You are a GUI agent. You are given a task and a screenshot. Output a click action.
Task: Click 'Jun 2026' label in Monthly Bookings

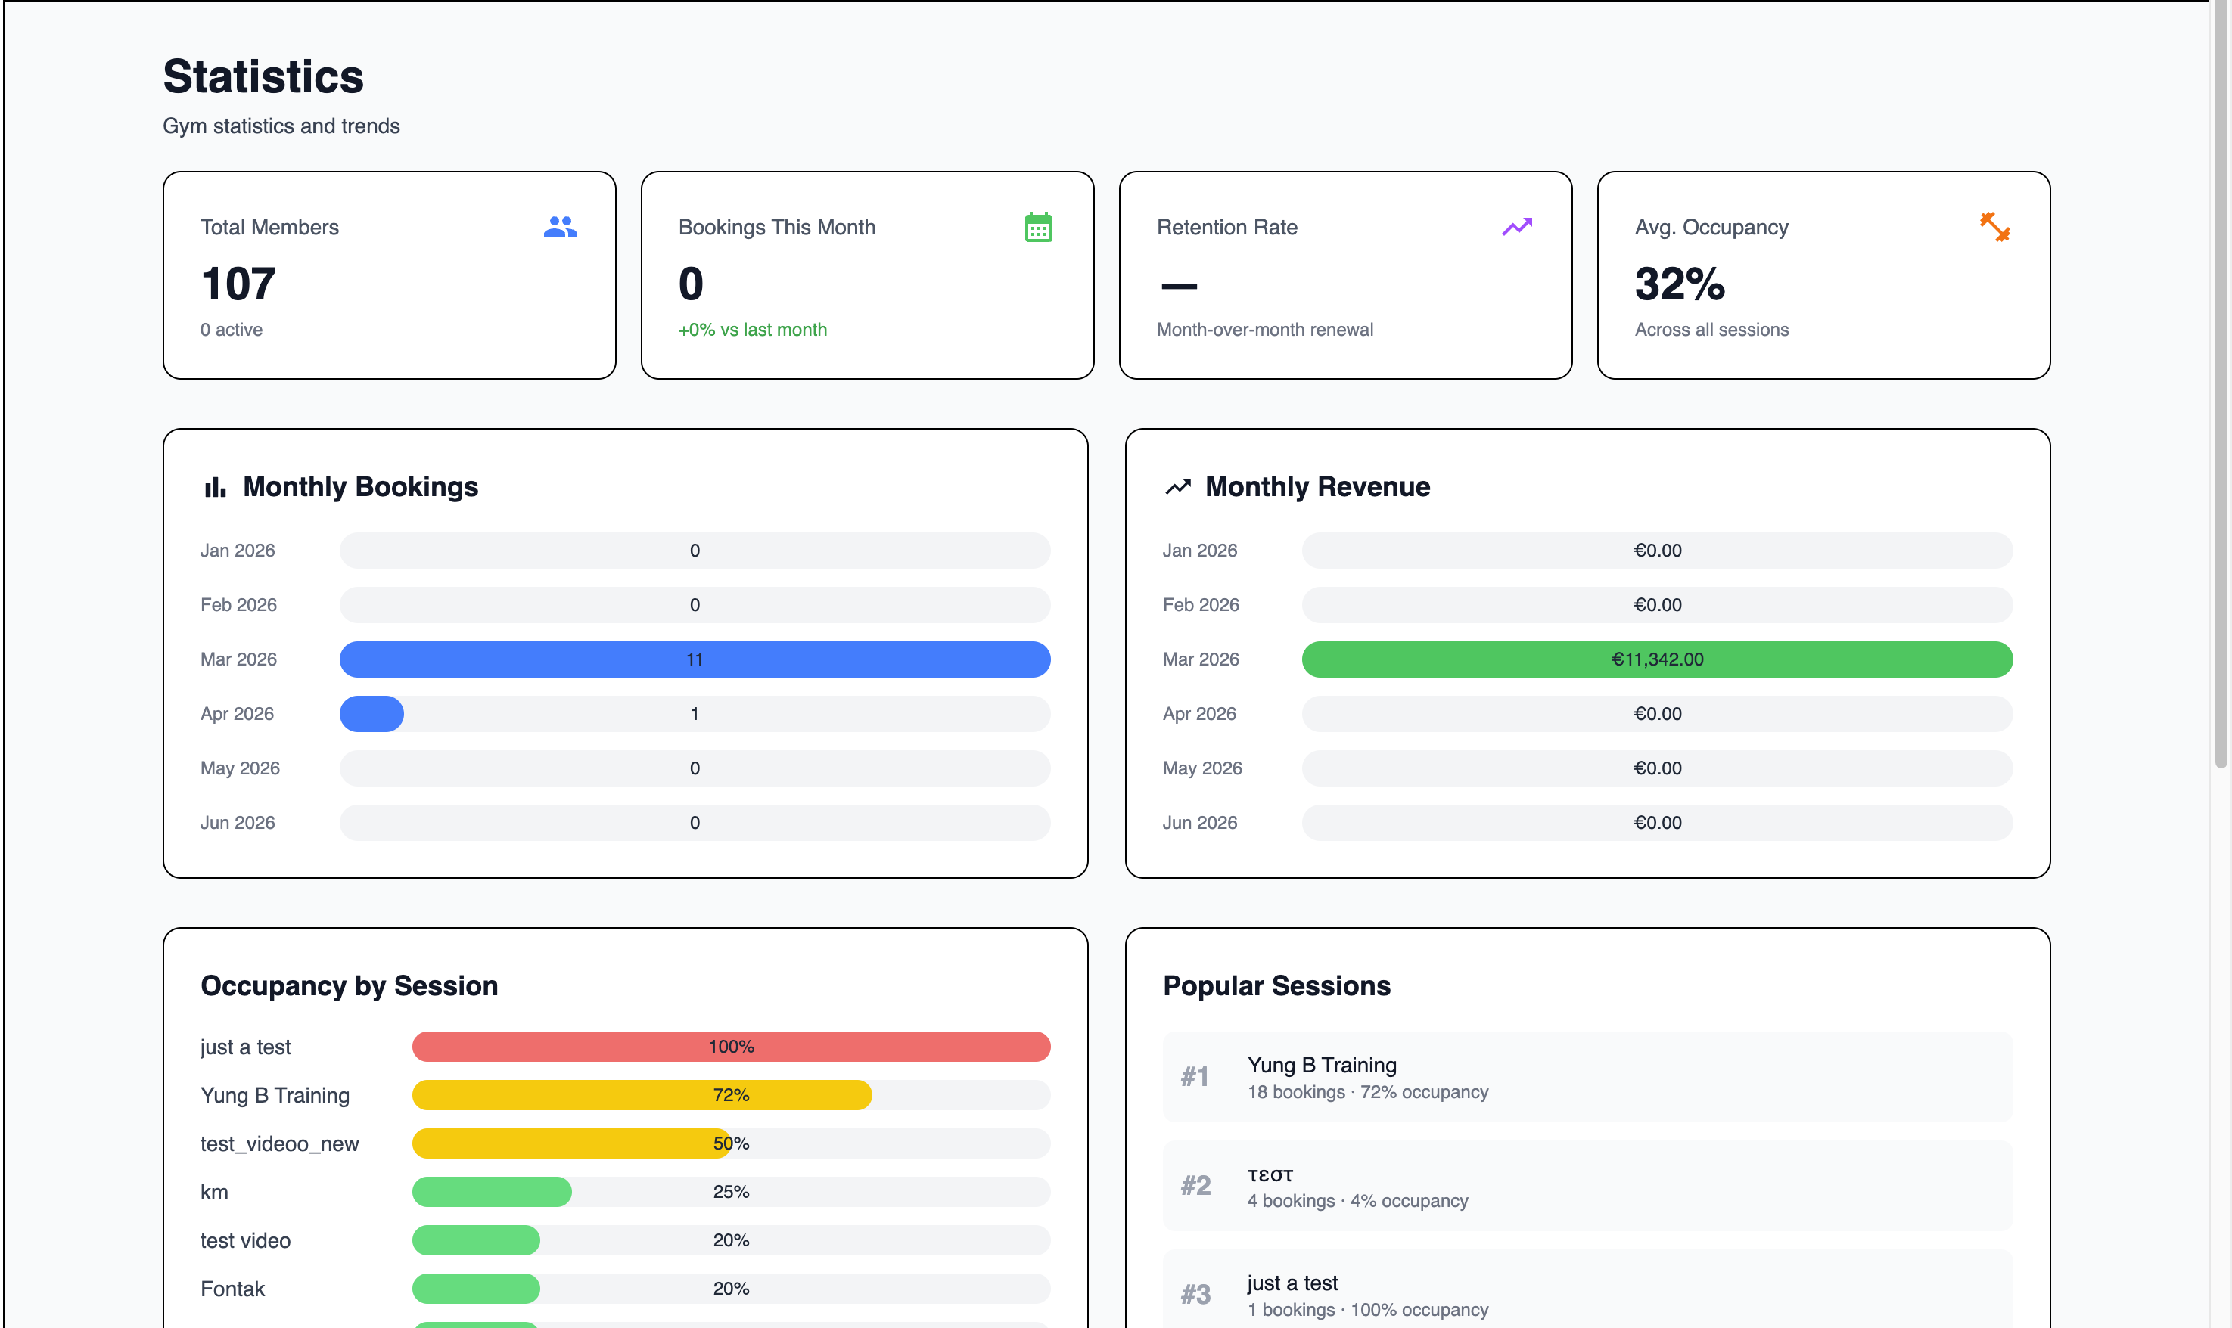point(238,822)
